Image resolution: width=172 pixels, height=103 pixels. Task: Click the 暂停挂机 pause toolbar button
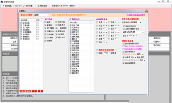(x=17, y=6)
